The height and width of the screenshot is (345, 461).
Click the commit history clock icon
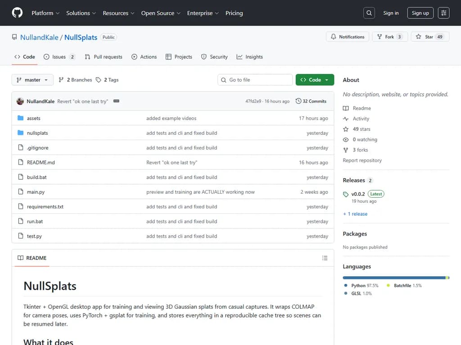click(298, 101)
